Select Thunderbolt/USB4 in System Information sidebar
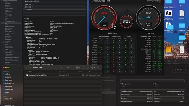This screenshot has width=189, height=106. pos(10,21)
